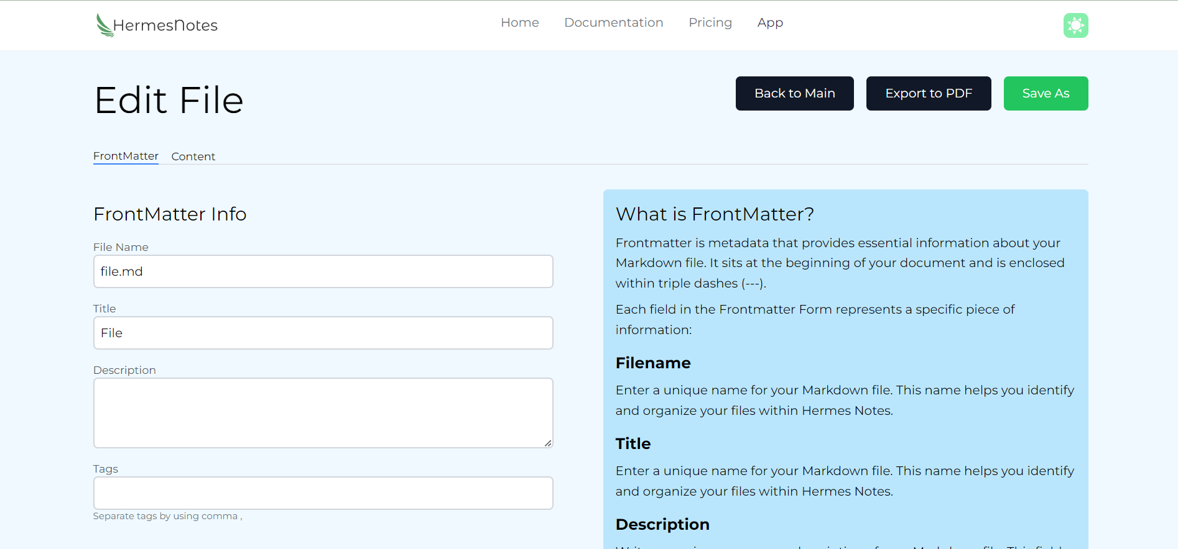This screenshot has height=549, width=1178.
Task: Click the What is FrontMatter? heading
Action: 715,214
